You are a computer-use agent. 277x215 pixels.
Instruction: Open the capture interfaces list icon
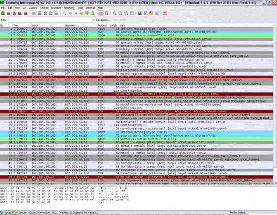pyautogui.click(x=3, y=13)
